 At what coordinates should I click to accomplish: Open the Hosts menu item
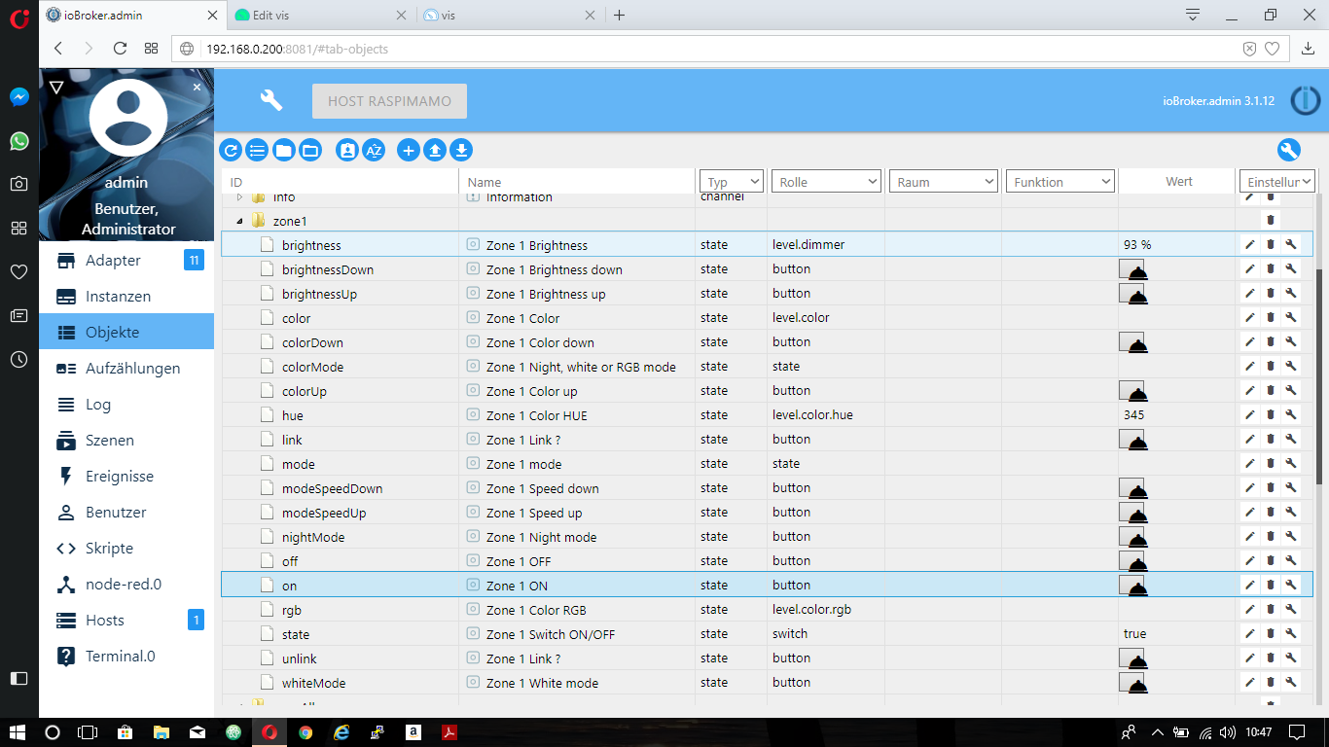[126, 621]
